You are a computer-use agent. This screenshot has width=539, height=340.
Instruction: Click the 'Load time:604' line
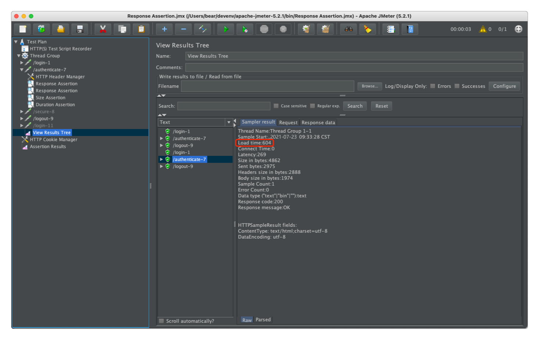pos(254,143)
